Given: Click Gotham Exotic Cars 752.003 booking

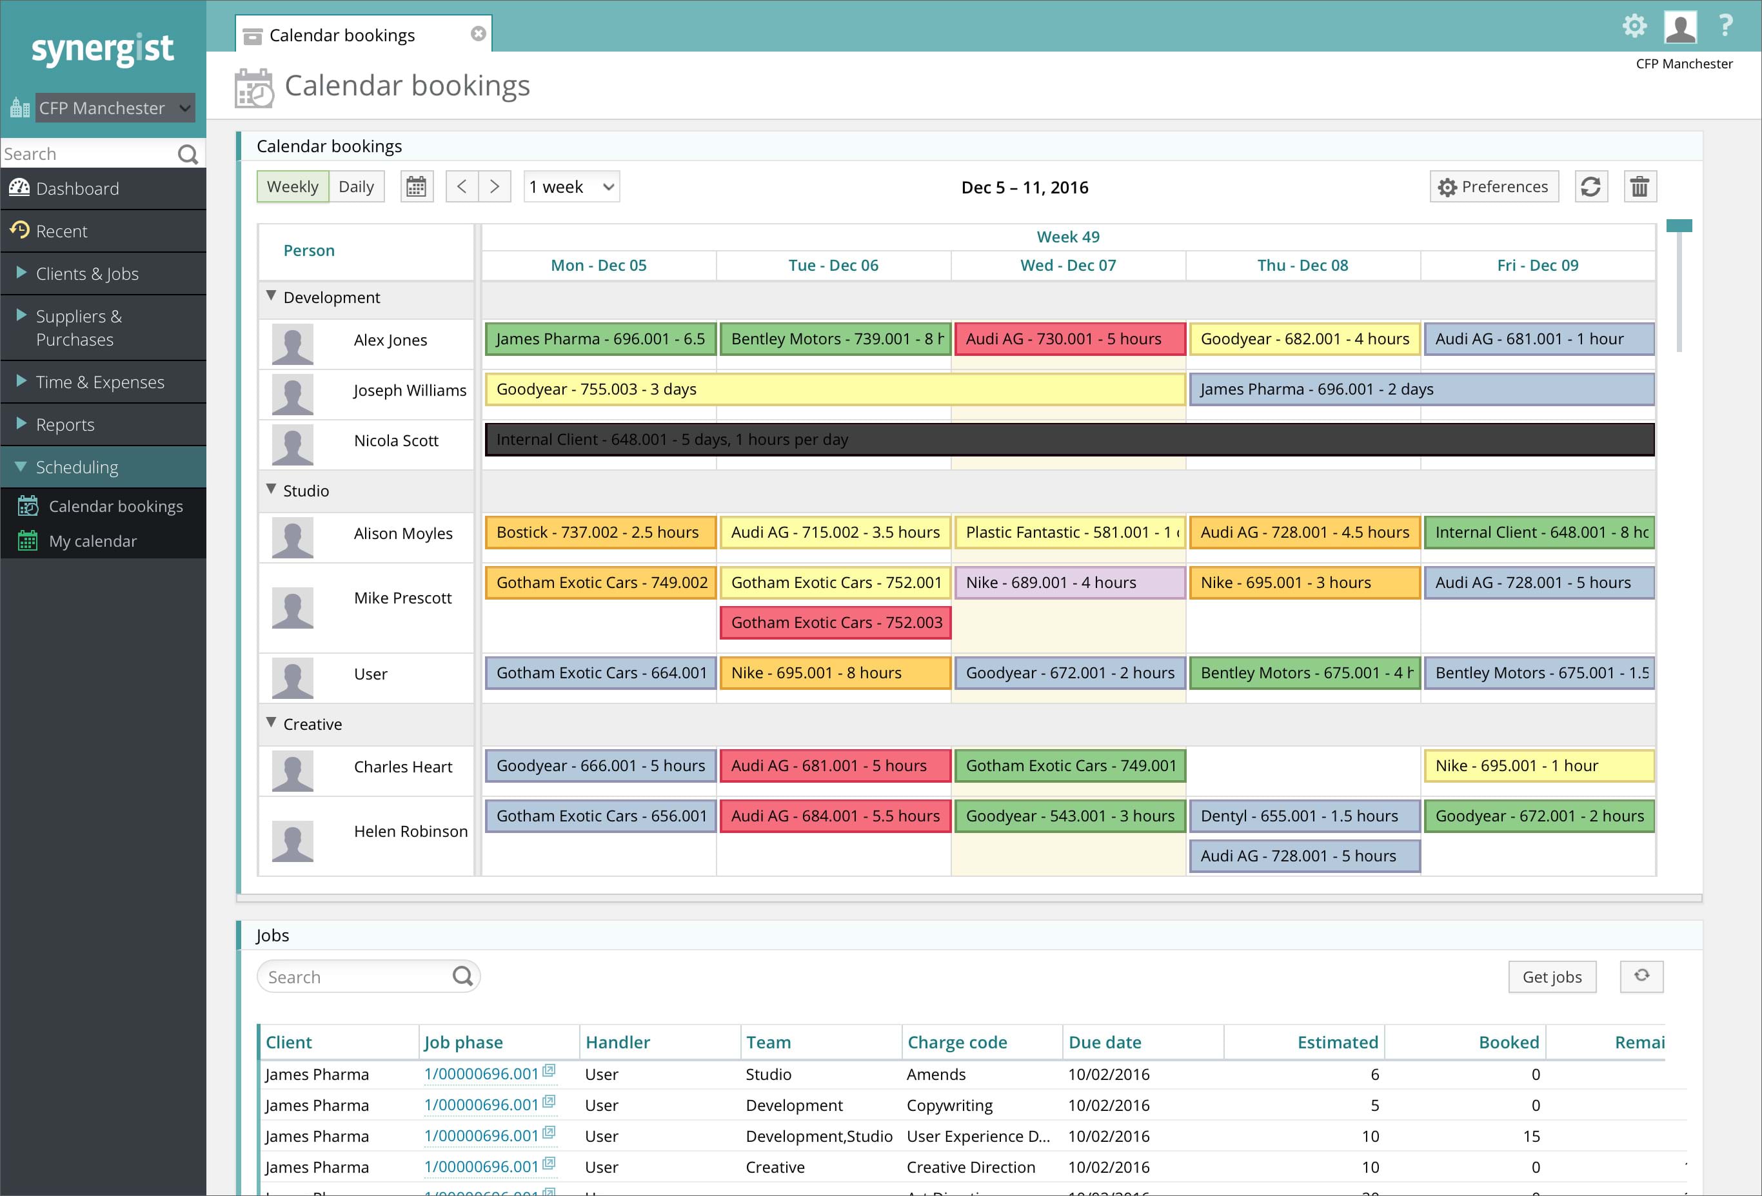Looking at the screenshot, I should click(835, 623).
